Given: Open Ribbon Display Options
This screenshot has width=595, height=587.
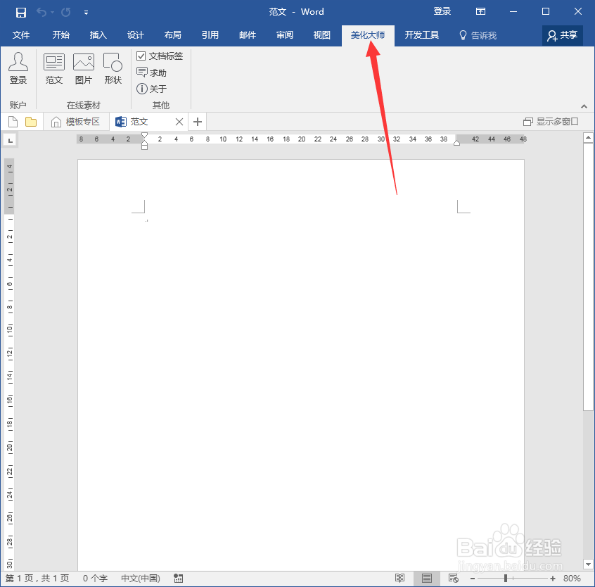Looking at the screenshot, I should tap(481, 11).
